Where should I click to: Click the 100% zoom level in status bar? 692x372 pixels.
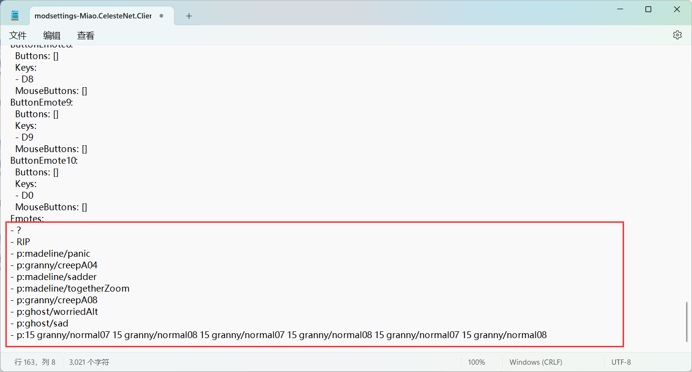click(x=476, y=362)
